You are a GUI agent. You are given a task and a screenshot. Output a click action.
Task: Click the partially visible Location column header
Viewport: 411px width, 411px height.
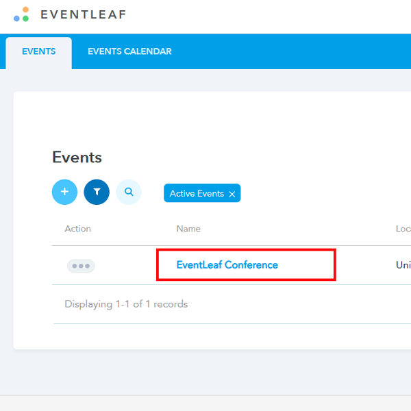403,229
